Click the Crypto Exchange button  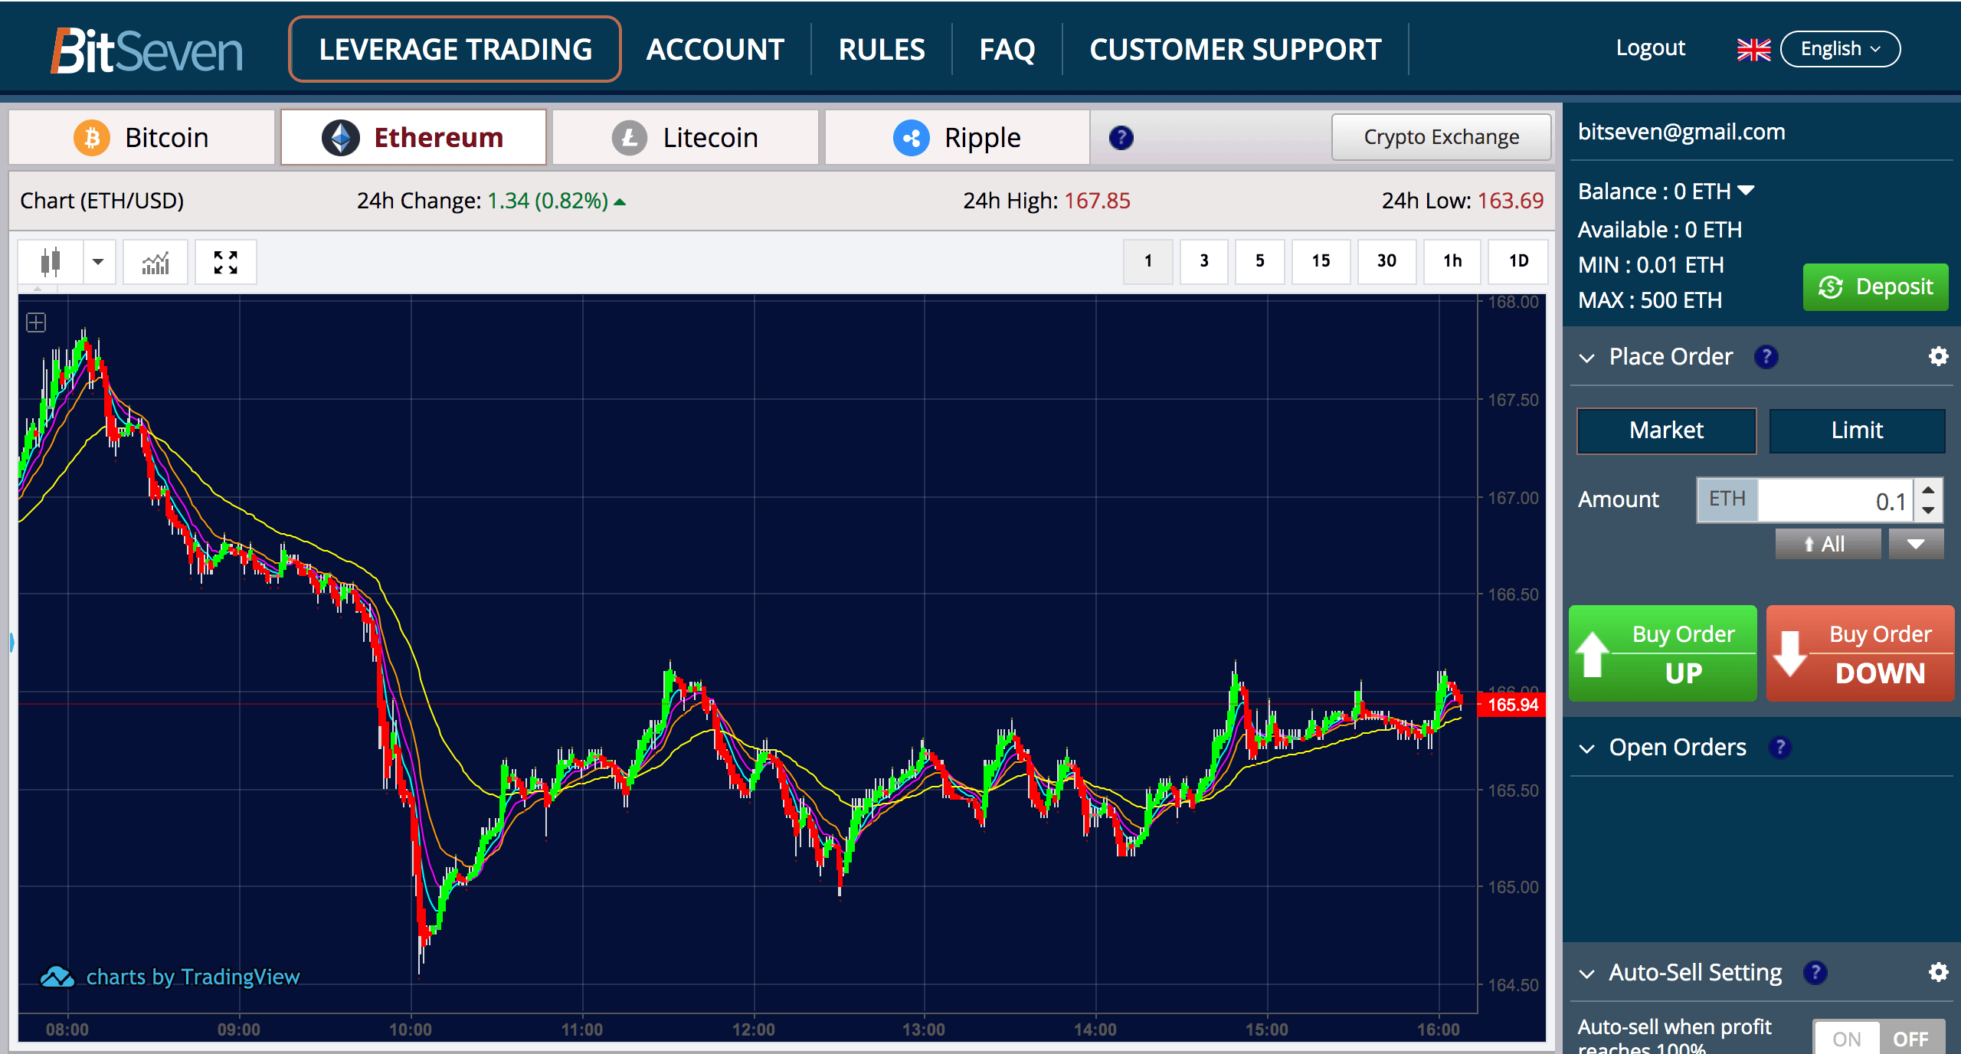click(1442, 137)
